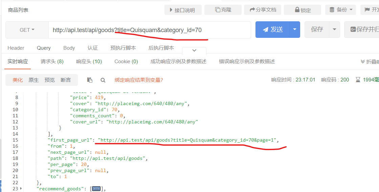Image resolution: width=379 pixels, height=192 pixels.
Task: Expand the collapsed recommend_goods array badge
Action: (96, 189)
